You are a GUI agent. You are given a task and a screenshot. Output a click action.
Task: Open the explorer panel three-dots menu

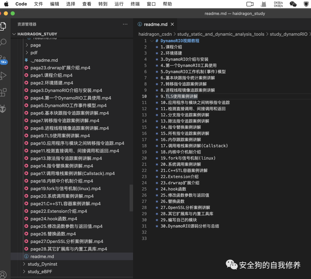(x=125, y=24)
